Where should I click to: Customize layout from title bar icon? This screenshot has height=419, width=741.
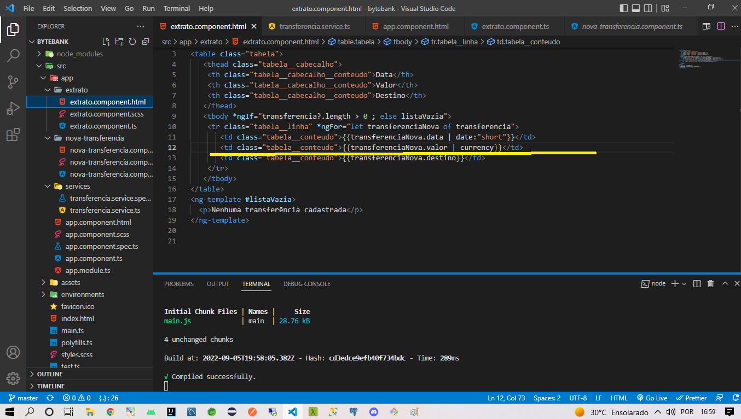(x=664, y=8)
